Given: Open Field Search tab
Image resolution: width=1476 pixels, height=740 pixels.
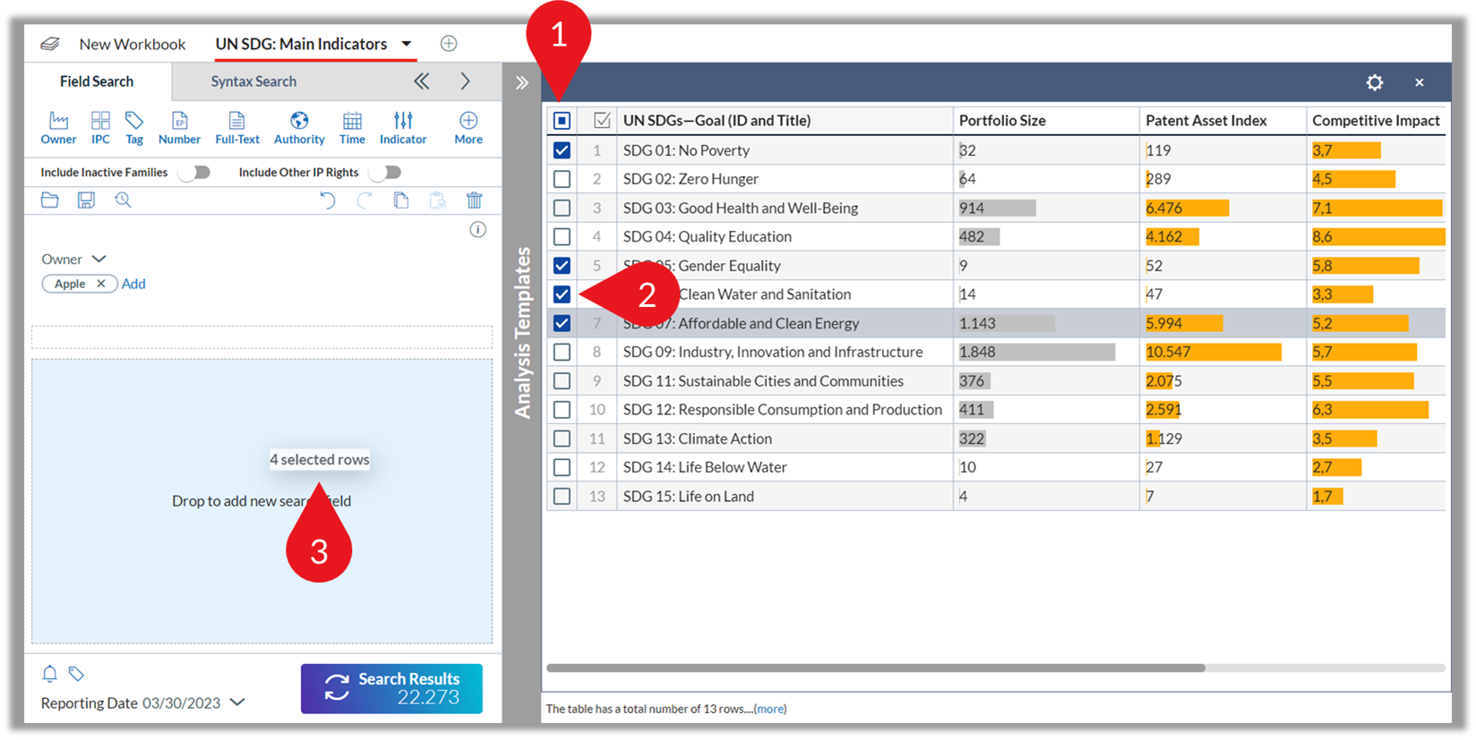Looking at the screenshot, I should [x=97, y=81].
